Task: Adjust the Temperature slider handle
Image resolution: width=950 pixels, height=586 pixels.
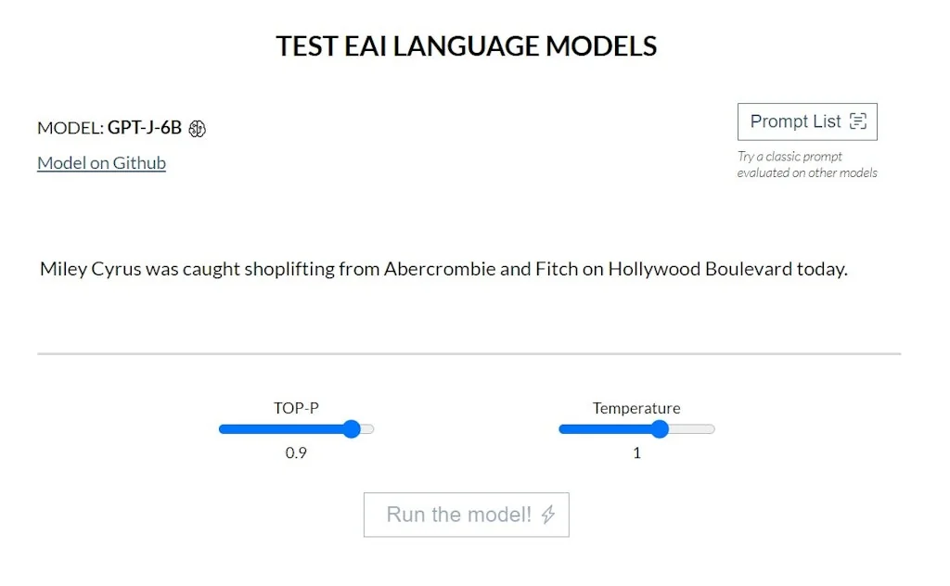Action: pos(660,428)
